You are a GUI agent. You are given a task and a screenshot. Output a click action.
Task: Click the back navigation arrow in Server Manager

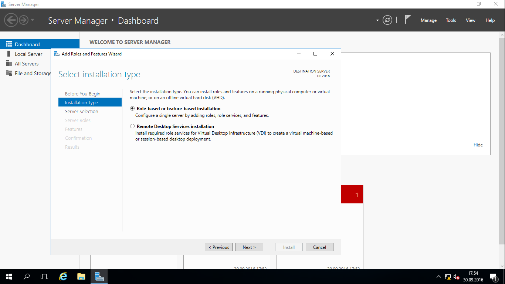[11, 20]
